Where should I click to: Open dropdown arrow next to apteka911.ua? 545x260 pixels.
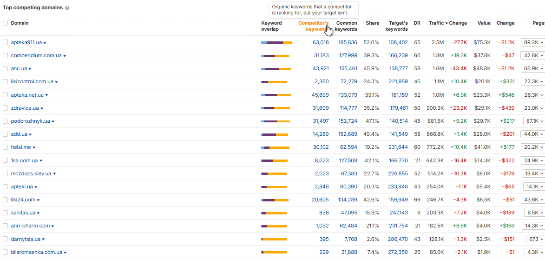coord(45,43)
